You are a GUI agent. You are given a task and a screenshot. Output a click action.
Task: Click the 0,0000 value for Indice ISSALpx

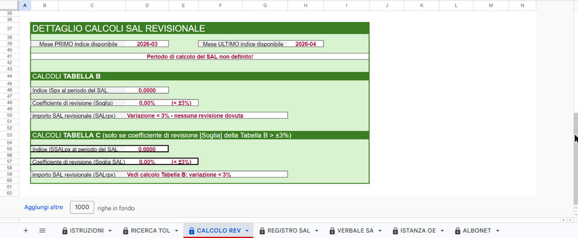(x=147, y=149)
